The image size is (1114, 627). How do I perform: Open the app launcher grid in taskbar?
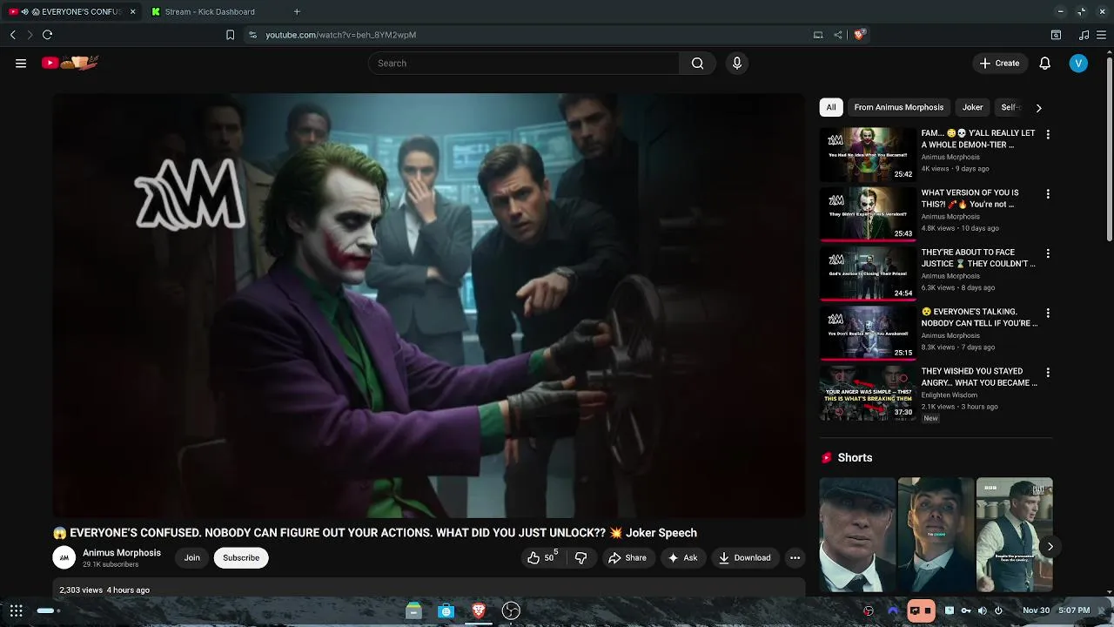16,610
